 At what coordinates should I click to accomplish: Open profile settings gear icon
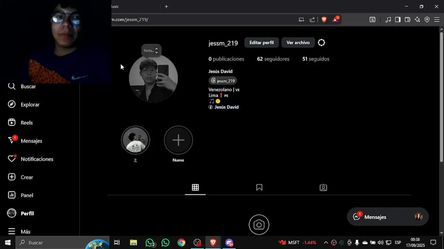coord(322,43)
